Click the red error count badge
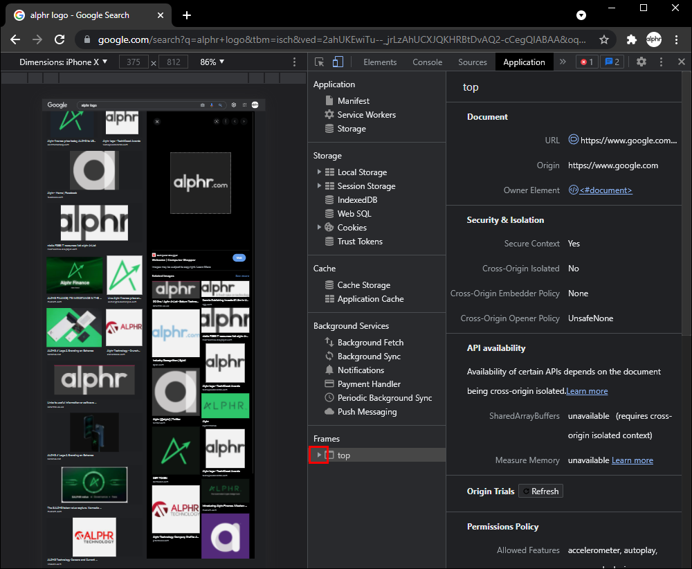The height and width of the screenshot is (569, 692). click(x=587, y=62)
